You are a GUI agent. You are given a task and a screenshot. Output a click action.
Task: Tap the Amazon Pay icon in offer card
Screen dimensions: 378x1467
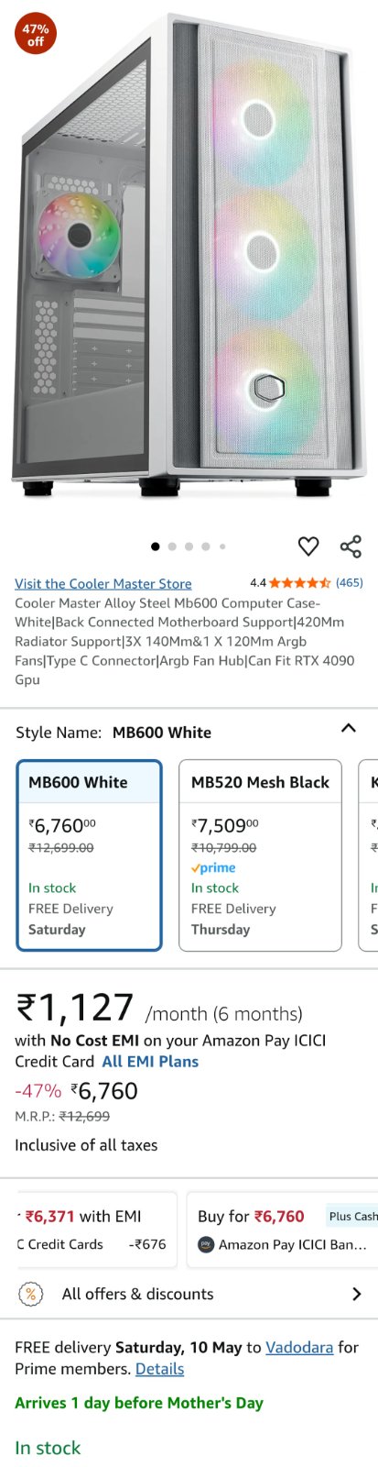[206, 1244]
